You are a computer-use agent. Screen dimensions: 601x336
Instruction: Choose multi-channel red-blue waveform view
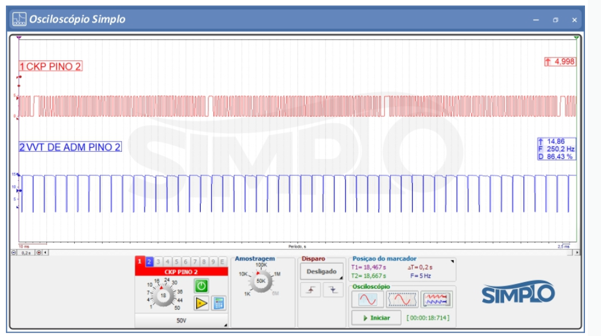click(436, 299)
